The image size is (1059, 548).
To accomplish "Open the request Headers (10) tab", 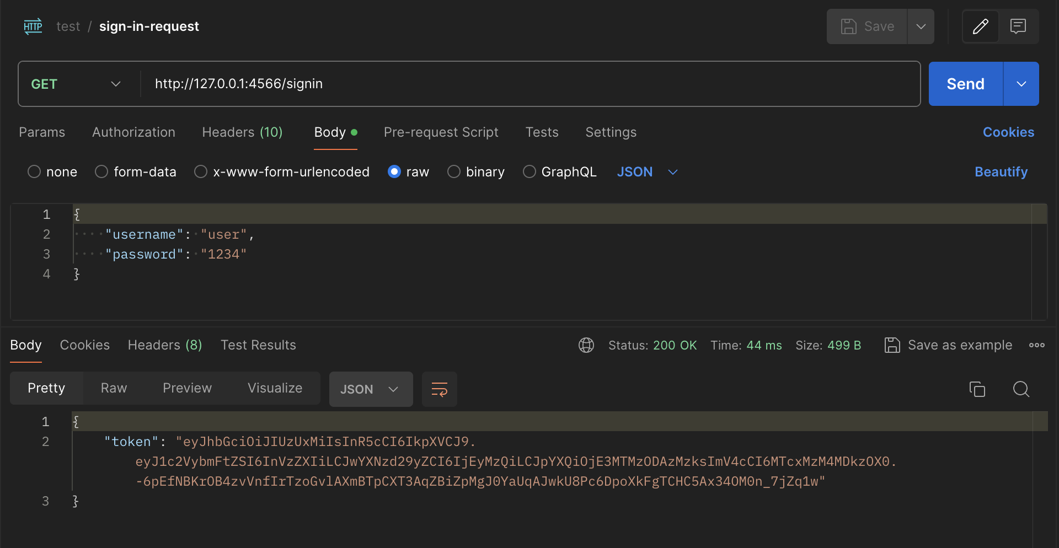I will click(x=242, y=132).
